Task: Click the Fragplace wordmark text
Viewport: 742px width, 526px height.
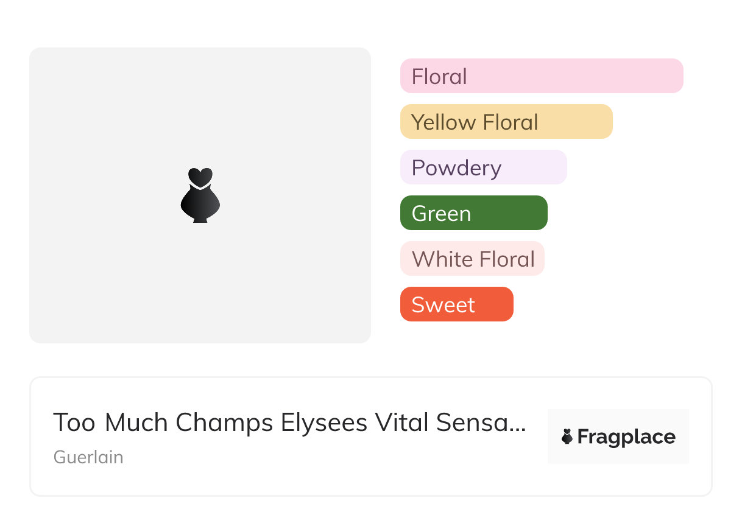Action: (626, 437)
